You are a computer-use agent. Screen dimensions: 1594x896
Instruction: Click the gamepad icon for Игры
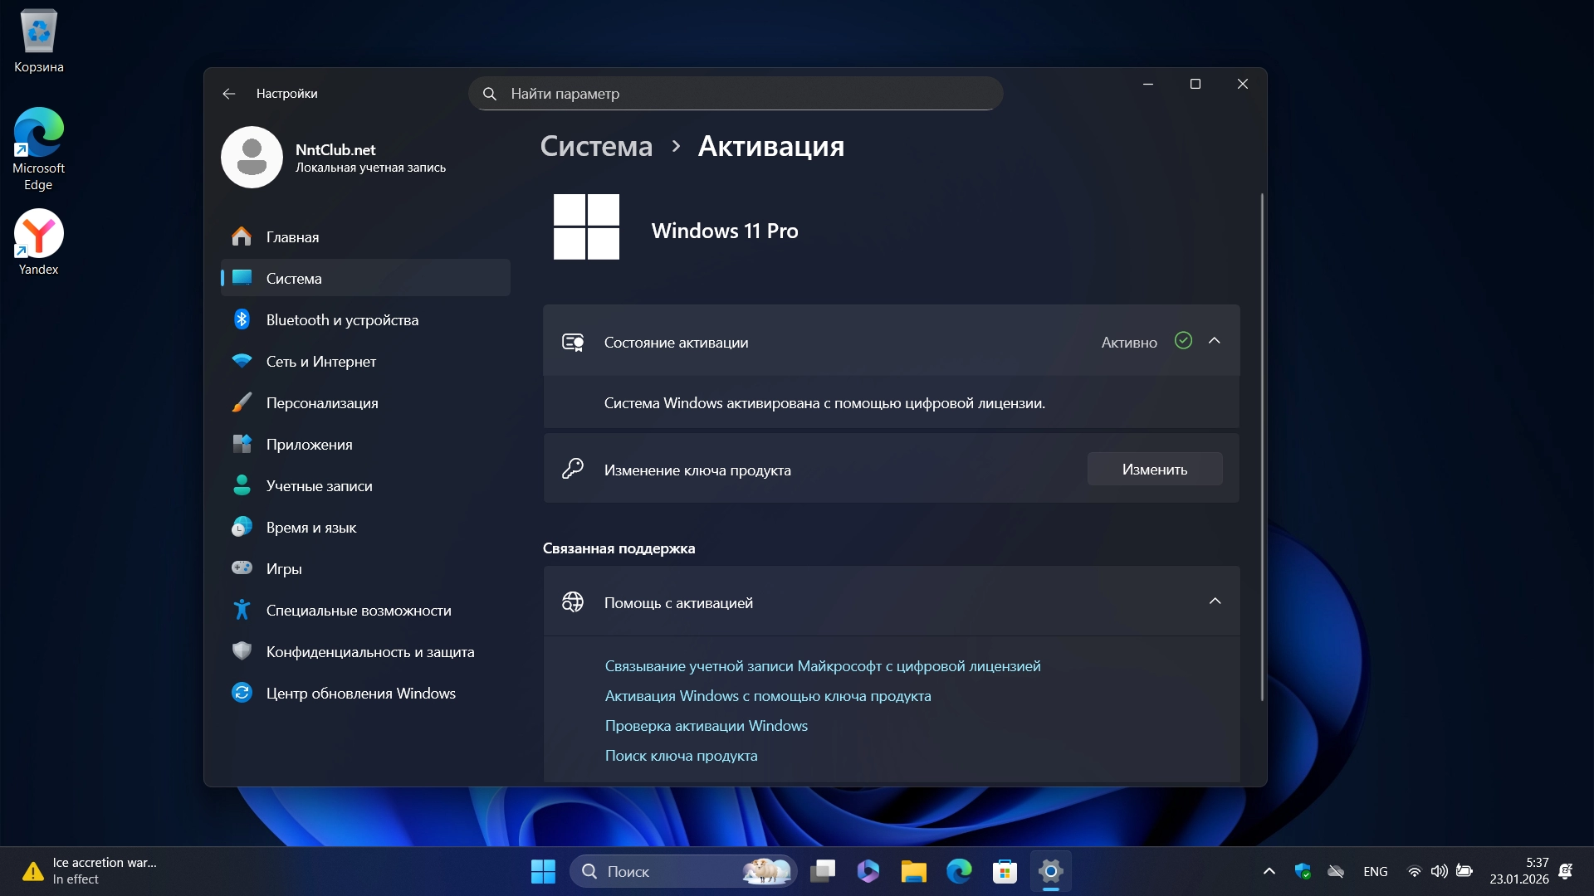click(242, 568)
